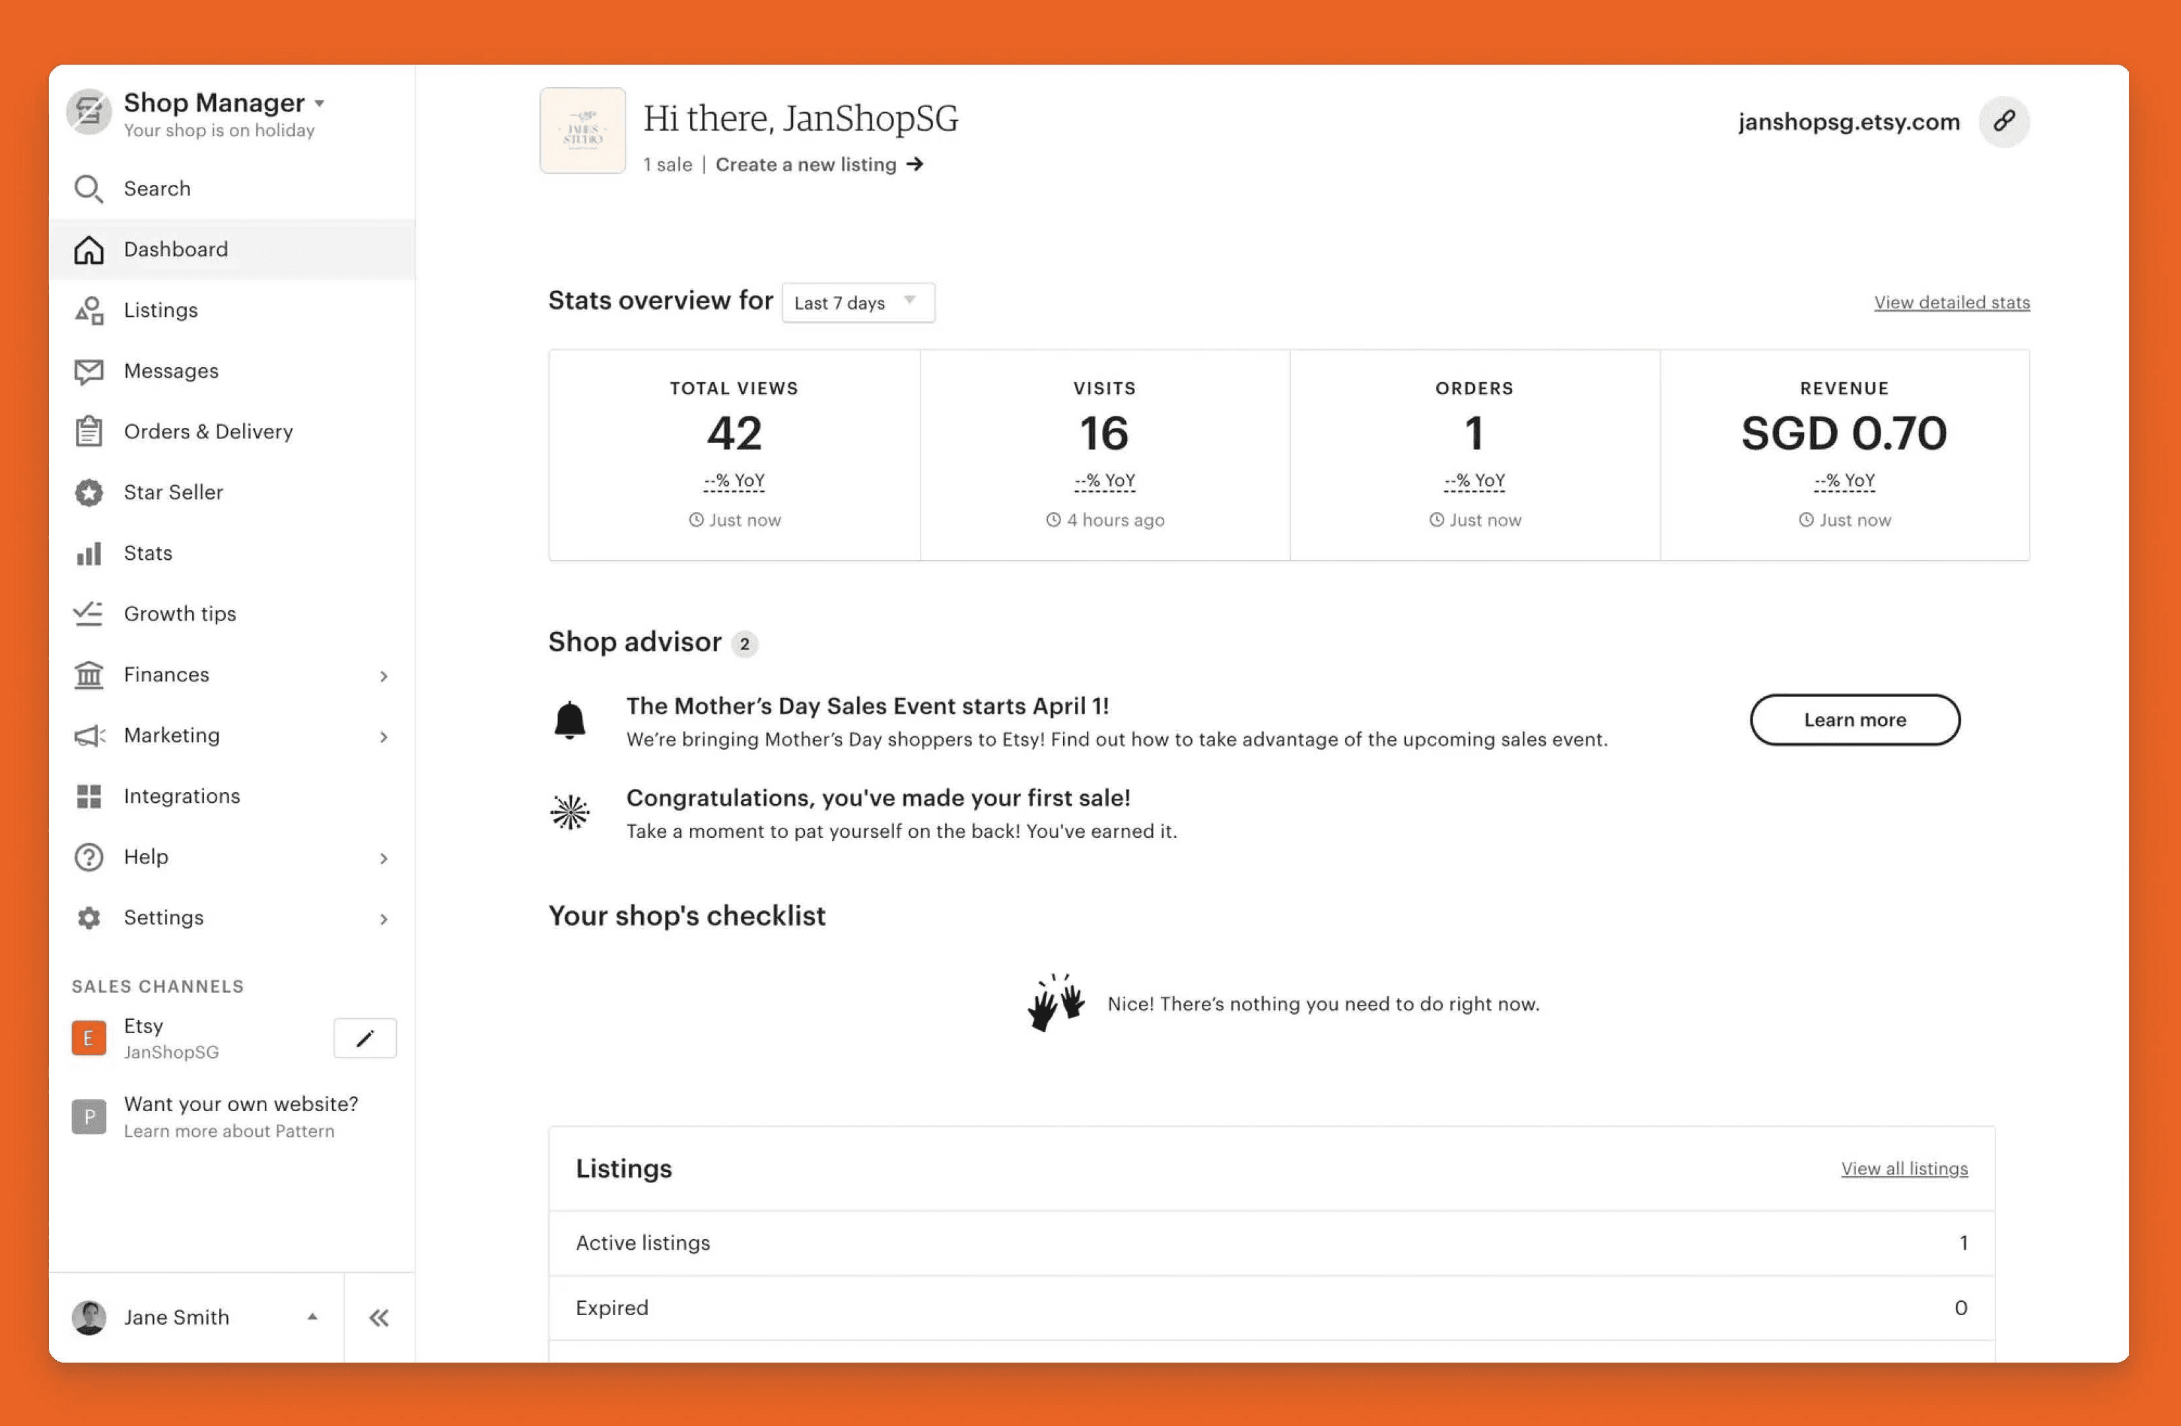
Task: Click the shop logo thumbnail
Action: (583, 130)
